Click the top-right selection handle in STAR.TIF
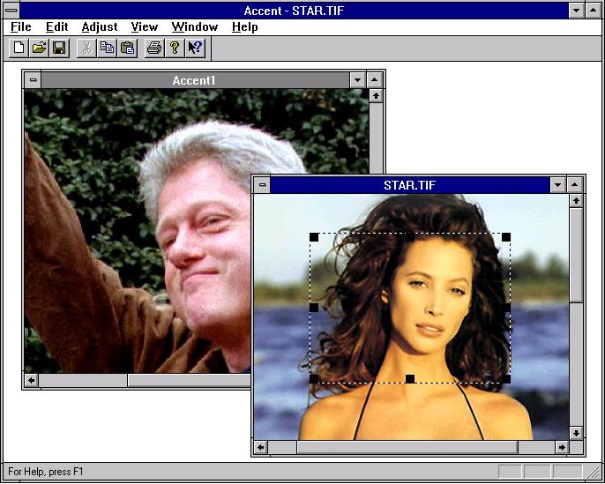 [x=506, y=237]
